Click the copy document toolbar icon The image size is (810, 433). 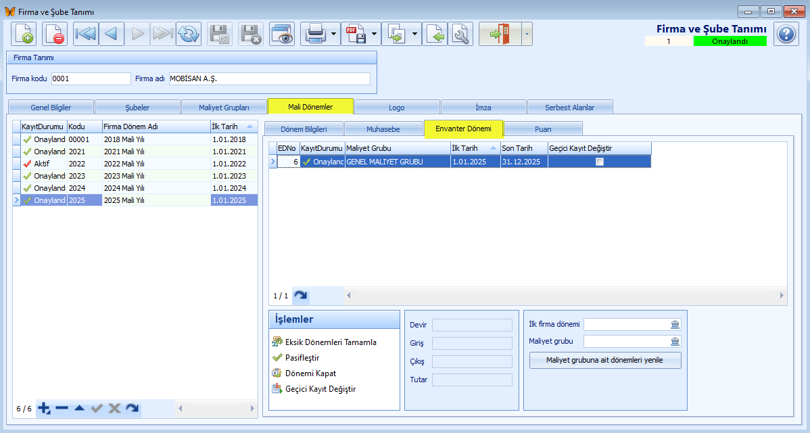click(396, 34)
